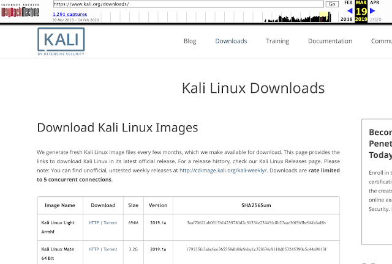Open the cdimage.kali.org/kali-weekly link

223,170
